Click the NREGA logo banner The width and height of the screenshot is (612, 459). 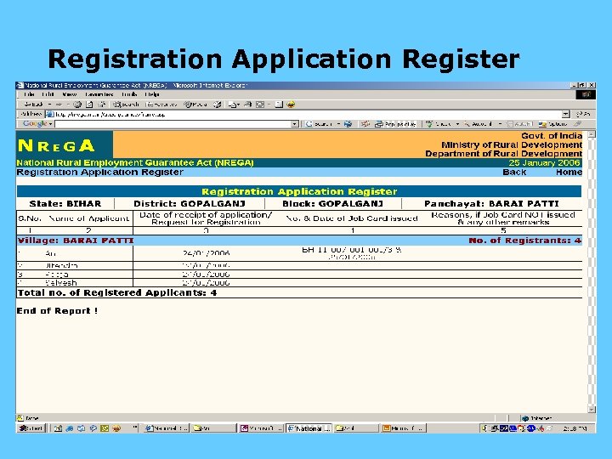65,144
